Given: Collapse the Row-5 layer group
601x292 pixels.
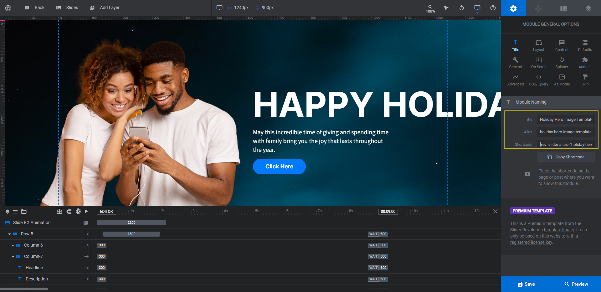Looking at the screenshot, I should [10, 234].
